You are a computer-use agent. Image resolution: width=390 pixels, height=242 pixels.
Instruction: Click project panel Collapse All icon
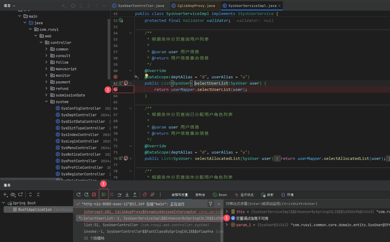click(89, 6)
